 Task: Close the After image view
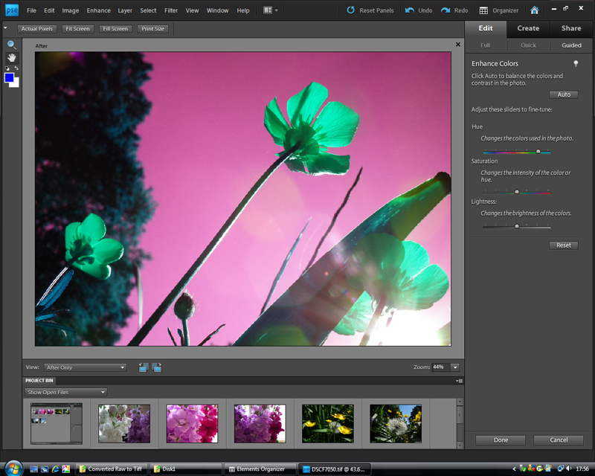point(458,45)
